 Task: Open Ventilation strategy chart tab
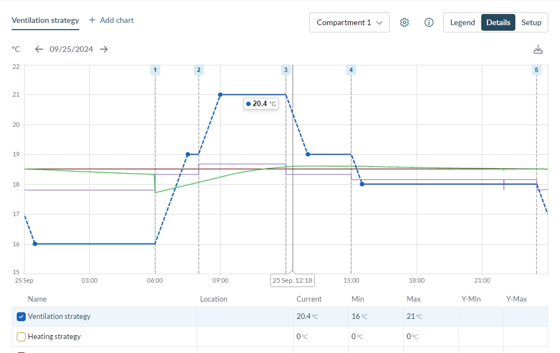click(45, 20)
